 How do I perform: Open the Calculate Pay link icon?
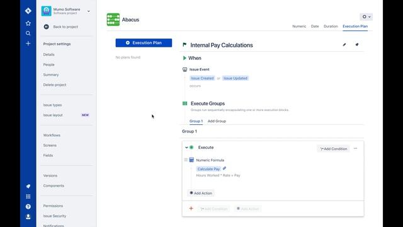click(x=224, y=168)
